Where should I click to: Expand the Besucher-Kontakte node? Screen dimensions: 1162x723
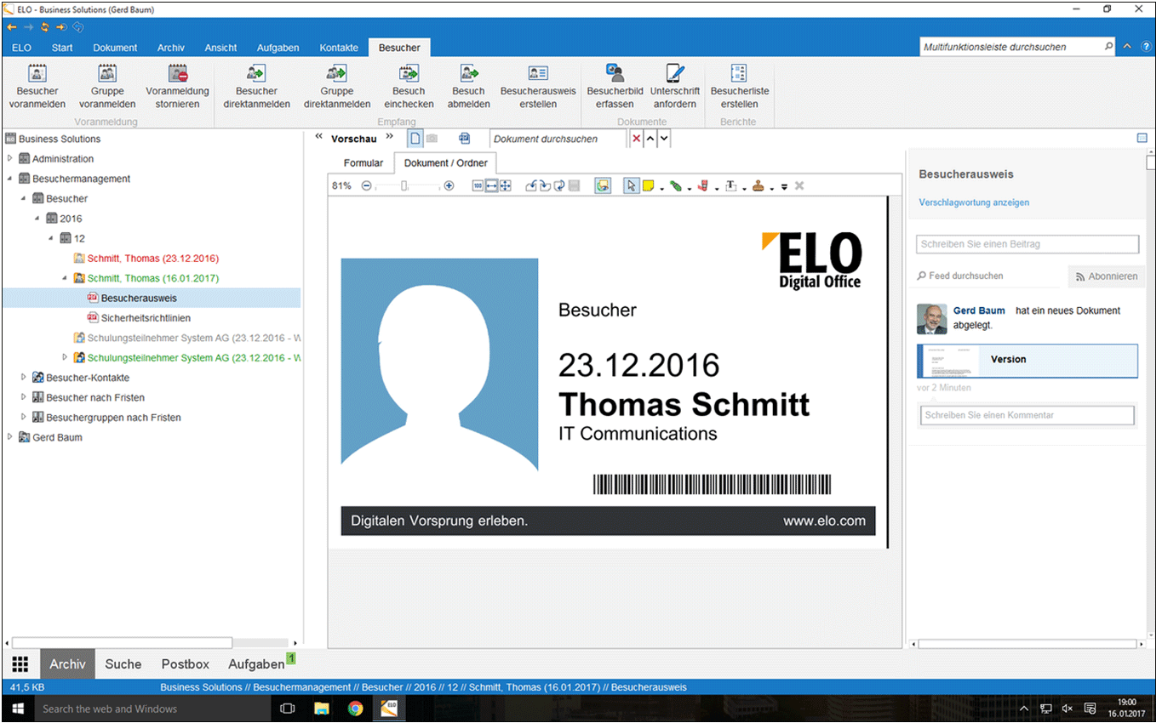click(x=24, y=377)
